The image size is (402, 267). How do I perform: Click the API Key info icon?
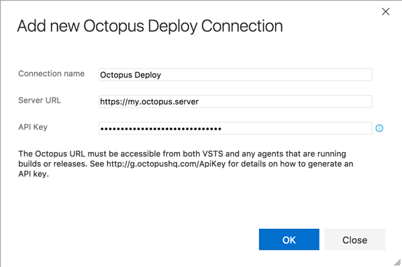click(x=379, y=128)
